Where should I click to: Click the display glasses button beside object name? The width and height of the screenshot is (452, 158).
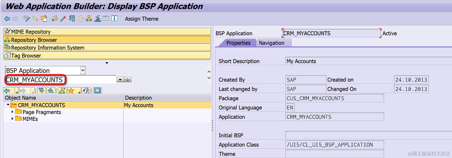click(x=128, y=80)
